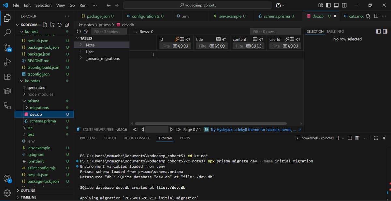Open the Accounts menu in activity bar

point(7,179)
